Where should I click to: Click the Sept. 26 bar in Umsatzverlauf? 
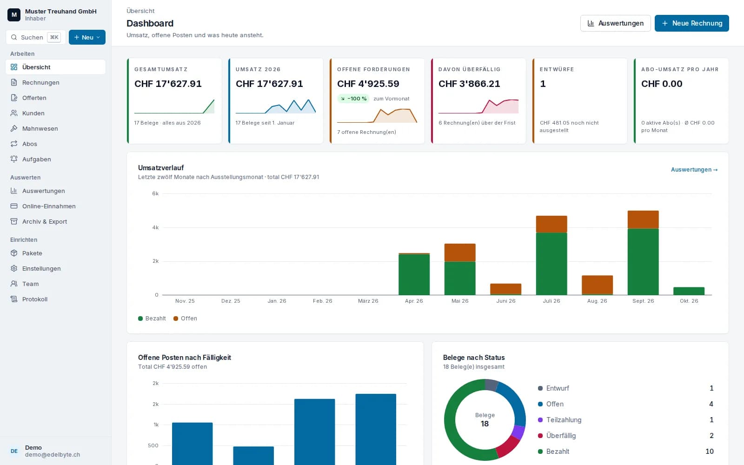coord(643,253)
